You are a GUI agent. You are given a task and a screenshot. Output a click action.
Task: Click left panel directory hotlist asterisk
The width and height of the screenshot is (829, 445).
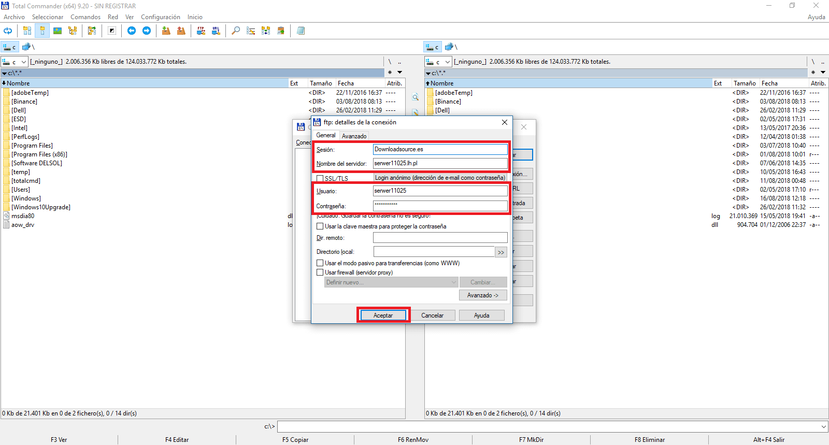coord(390,73)
